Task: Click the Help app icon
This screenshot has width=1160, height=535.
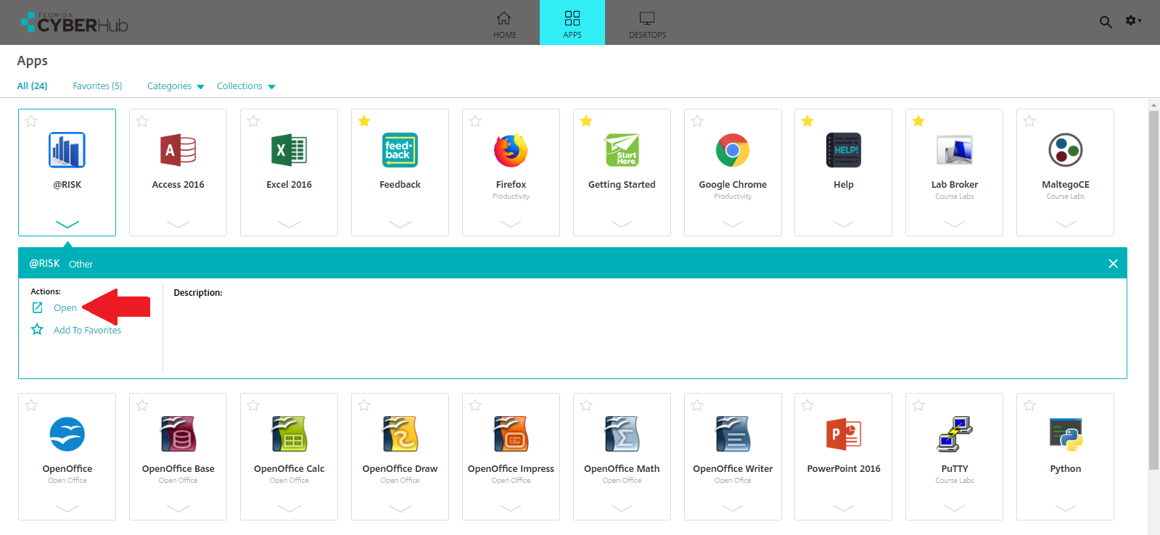Action: coord(844,150)
